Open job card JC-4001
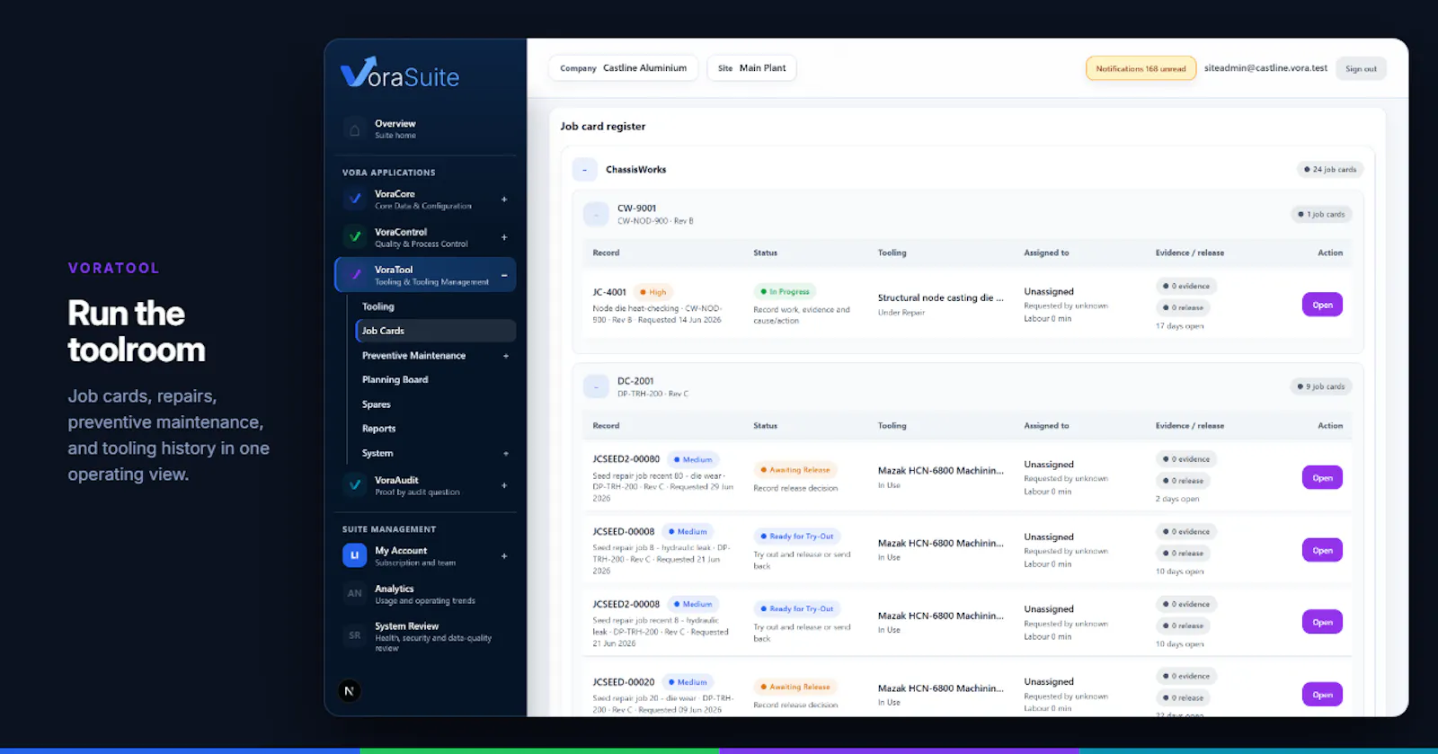Viewport: 1438px width, 754px height. (x=1322, y=305)
